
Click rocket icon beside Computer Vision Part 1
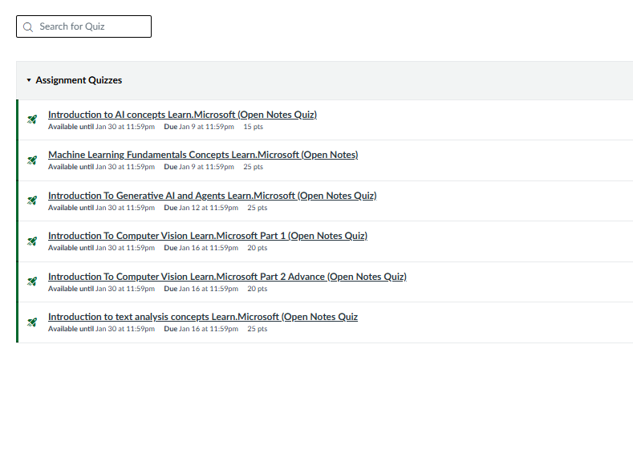(x=32, y=241)
